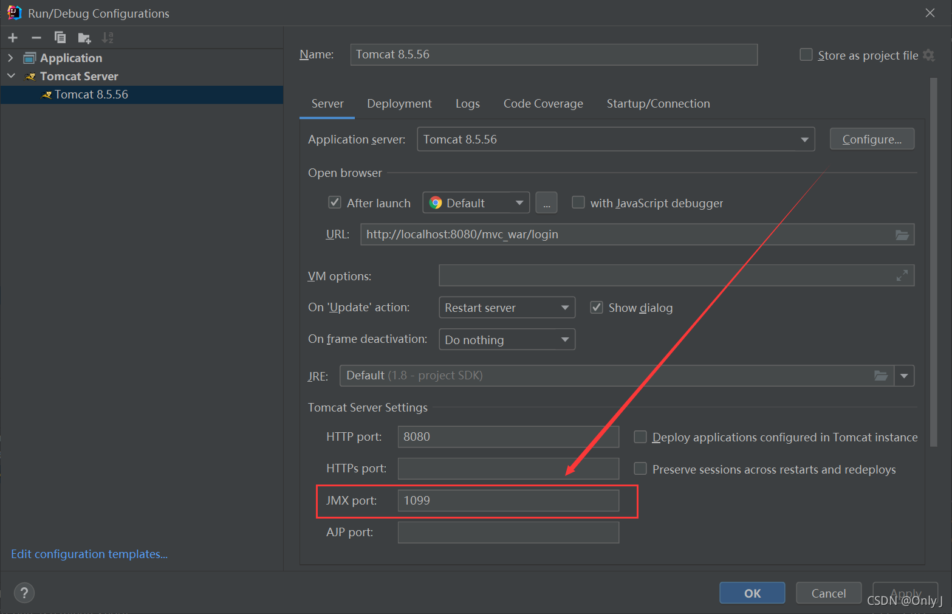Check Deploy applications configured in Tomcat instance
This screenshot has height=614, width=952.
pyautogui.click(x=640, y=437)
